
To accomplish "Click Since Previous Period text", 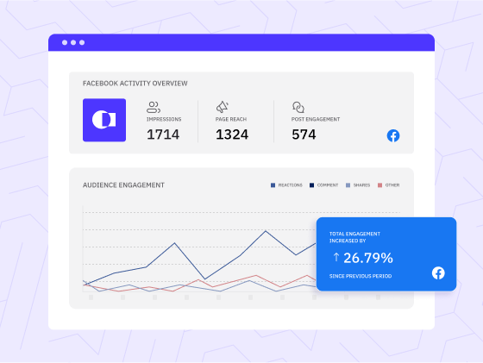I will (361, 276).
